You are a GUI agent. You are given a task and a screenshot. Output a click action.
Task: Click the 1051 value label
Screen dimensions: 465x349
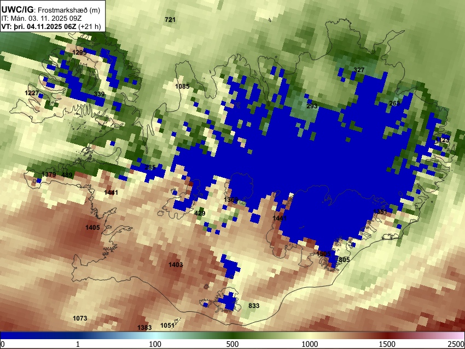(167, 325)
